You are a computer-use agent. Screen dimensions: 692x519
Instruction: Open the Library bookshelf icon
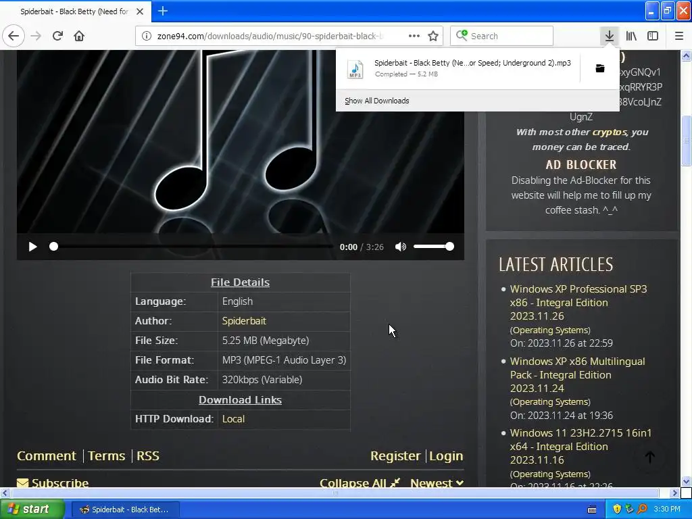[631, 36]
